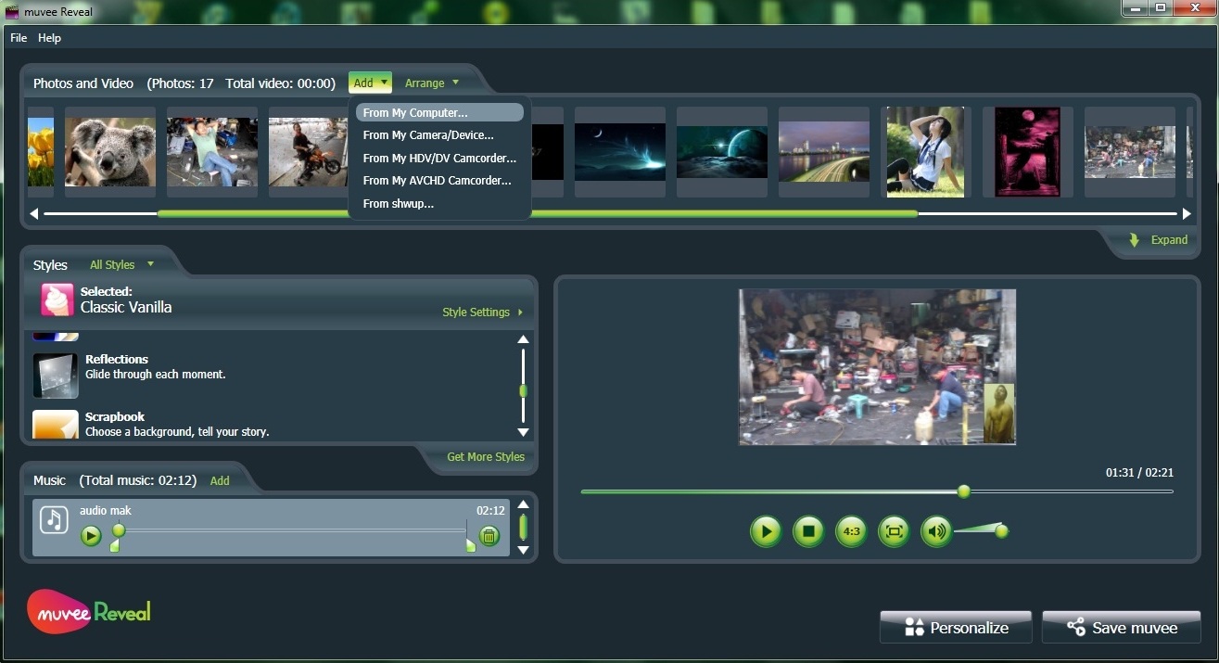Open the Arrange dropdown
1219x663 pixels.
coord(431,83)
